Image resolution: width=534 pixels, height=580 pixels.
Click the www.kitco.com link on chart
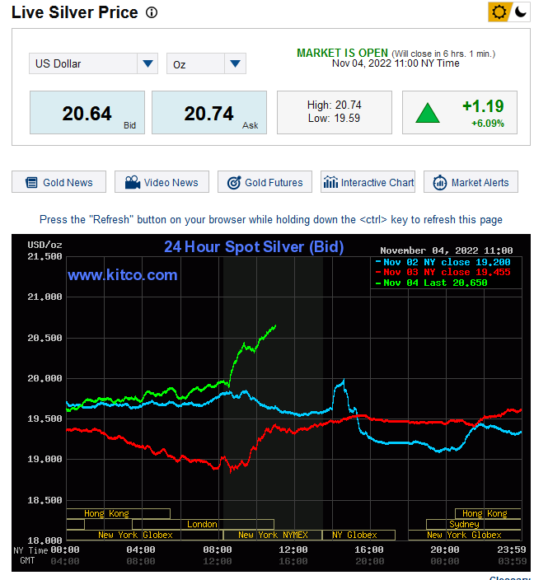point(123,275)
